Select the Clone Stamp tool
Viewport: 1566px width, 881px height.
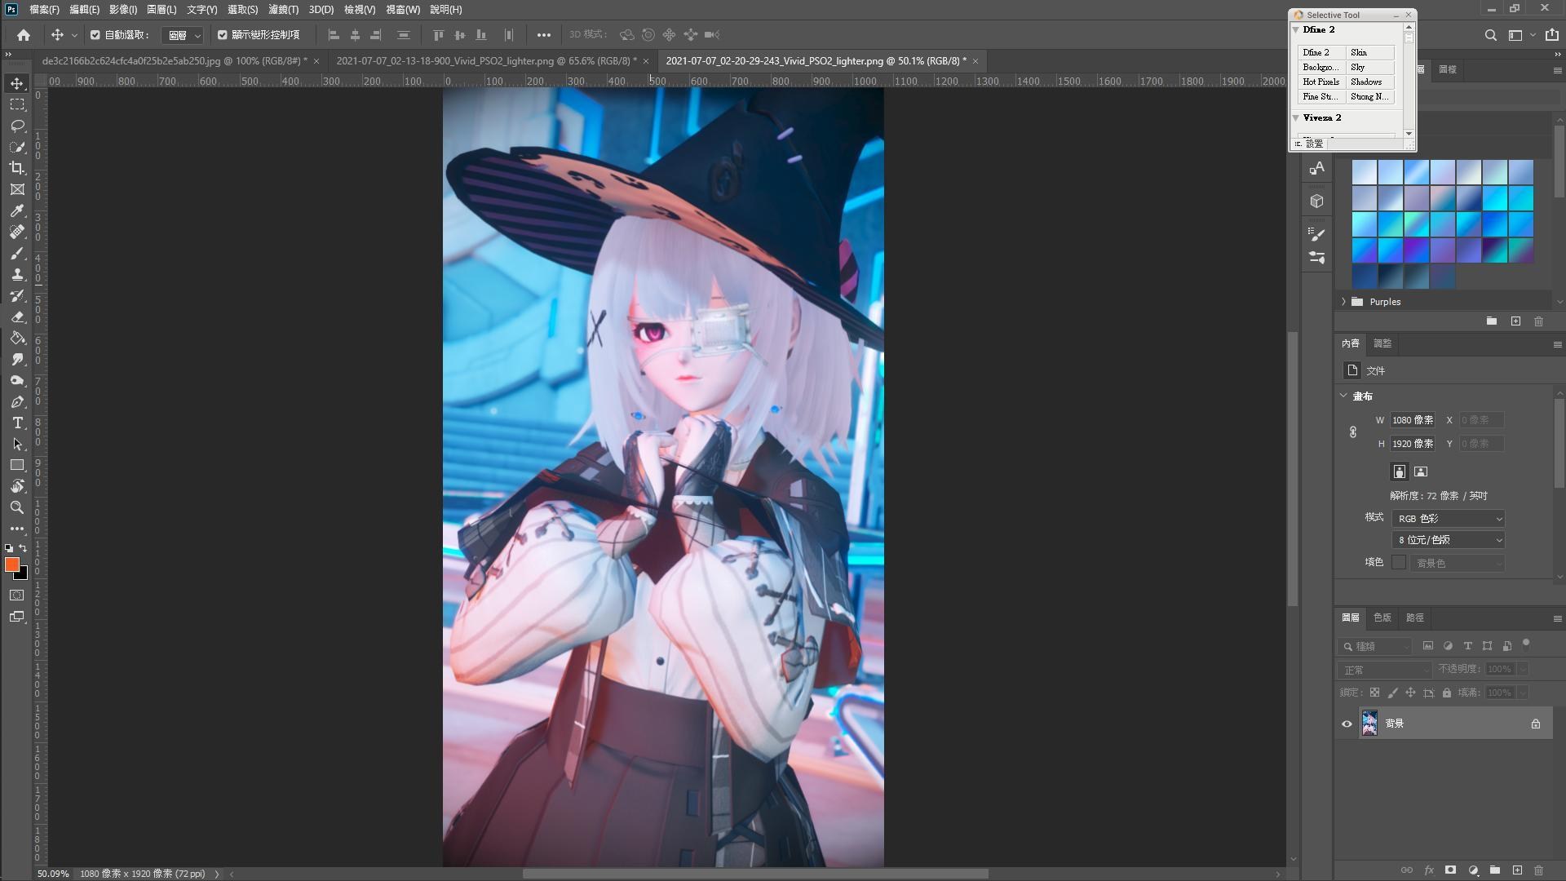pyautogui.click(x=17, y=275)
